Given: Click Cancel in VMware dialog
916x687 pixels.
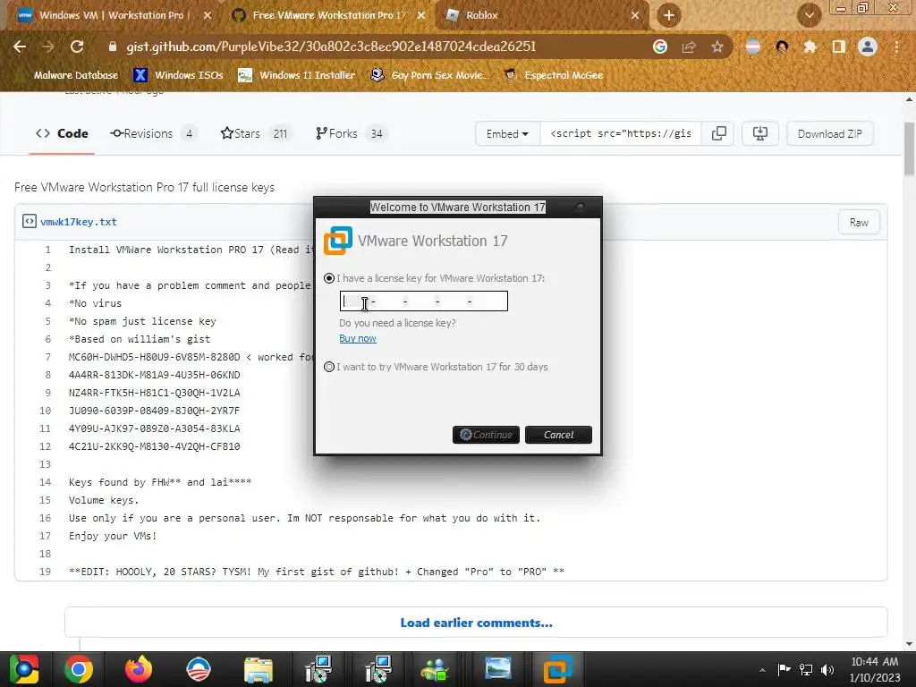Looking at the screenshot, I should [558, 435].
